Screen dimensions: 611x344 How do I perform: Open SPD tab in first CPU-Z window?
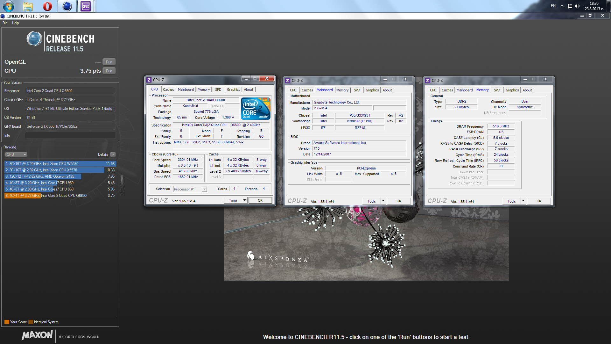tap(218, 90)
